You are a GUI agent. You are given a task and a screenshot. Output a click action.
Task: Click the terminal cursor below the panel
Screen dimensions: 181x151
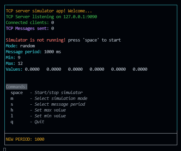tap(4, 149)
